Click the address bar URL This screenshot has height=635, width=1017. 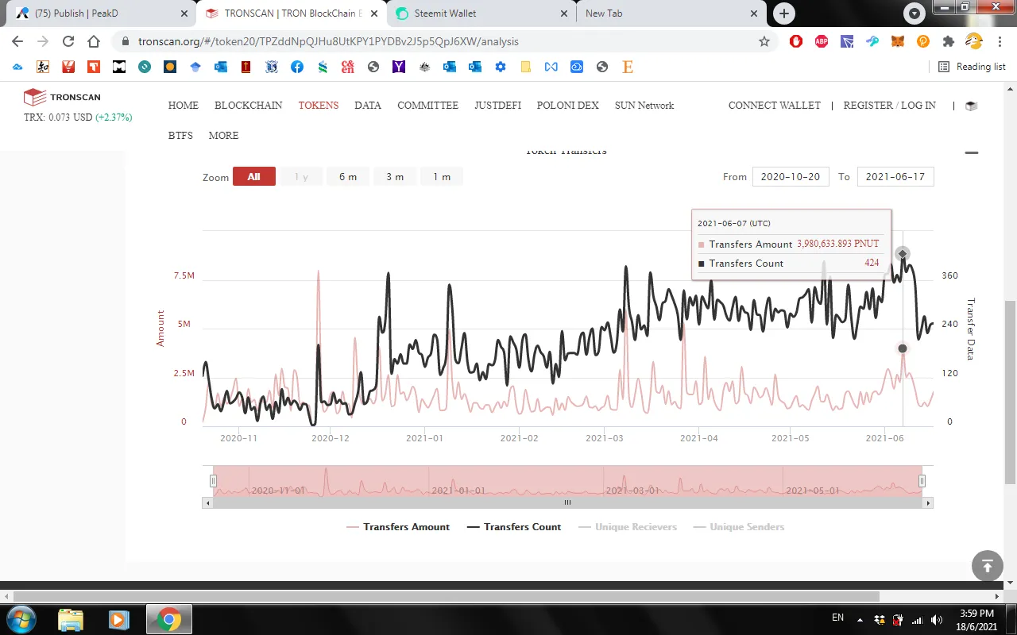point(328,41)
